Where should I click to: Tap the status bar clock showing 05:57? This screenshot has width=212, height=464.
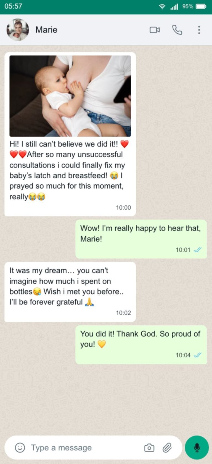[x=13, y=6]
